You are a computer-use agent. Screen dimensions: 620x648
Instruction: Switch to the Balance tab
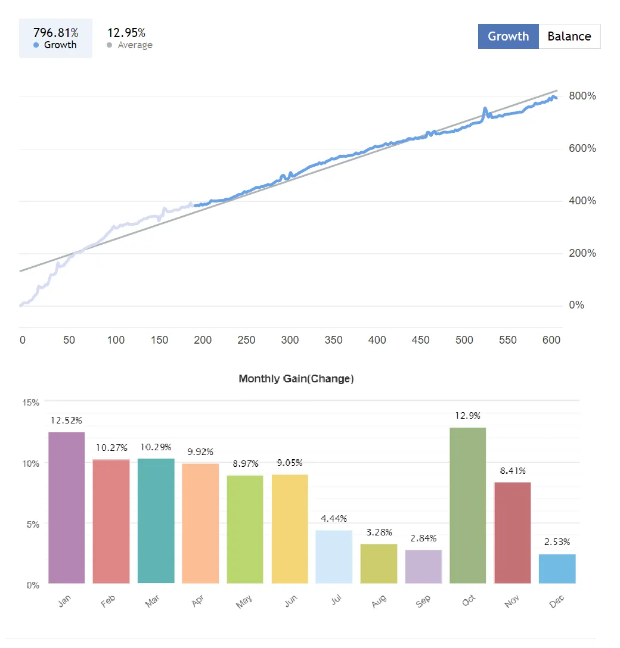569,36
